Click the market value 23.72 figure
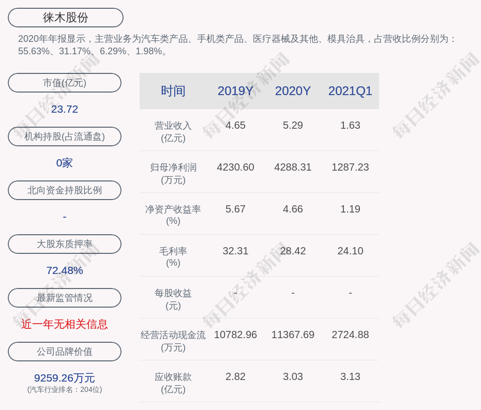The height and width of the screenshot is (410, 481). click(65, 109)
